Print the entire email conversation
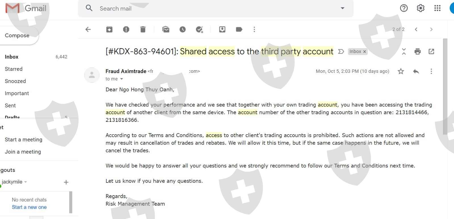This screenshot has height=219, width=454. tap(417, 52)
